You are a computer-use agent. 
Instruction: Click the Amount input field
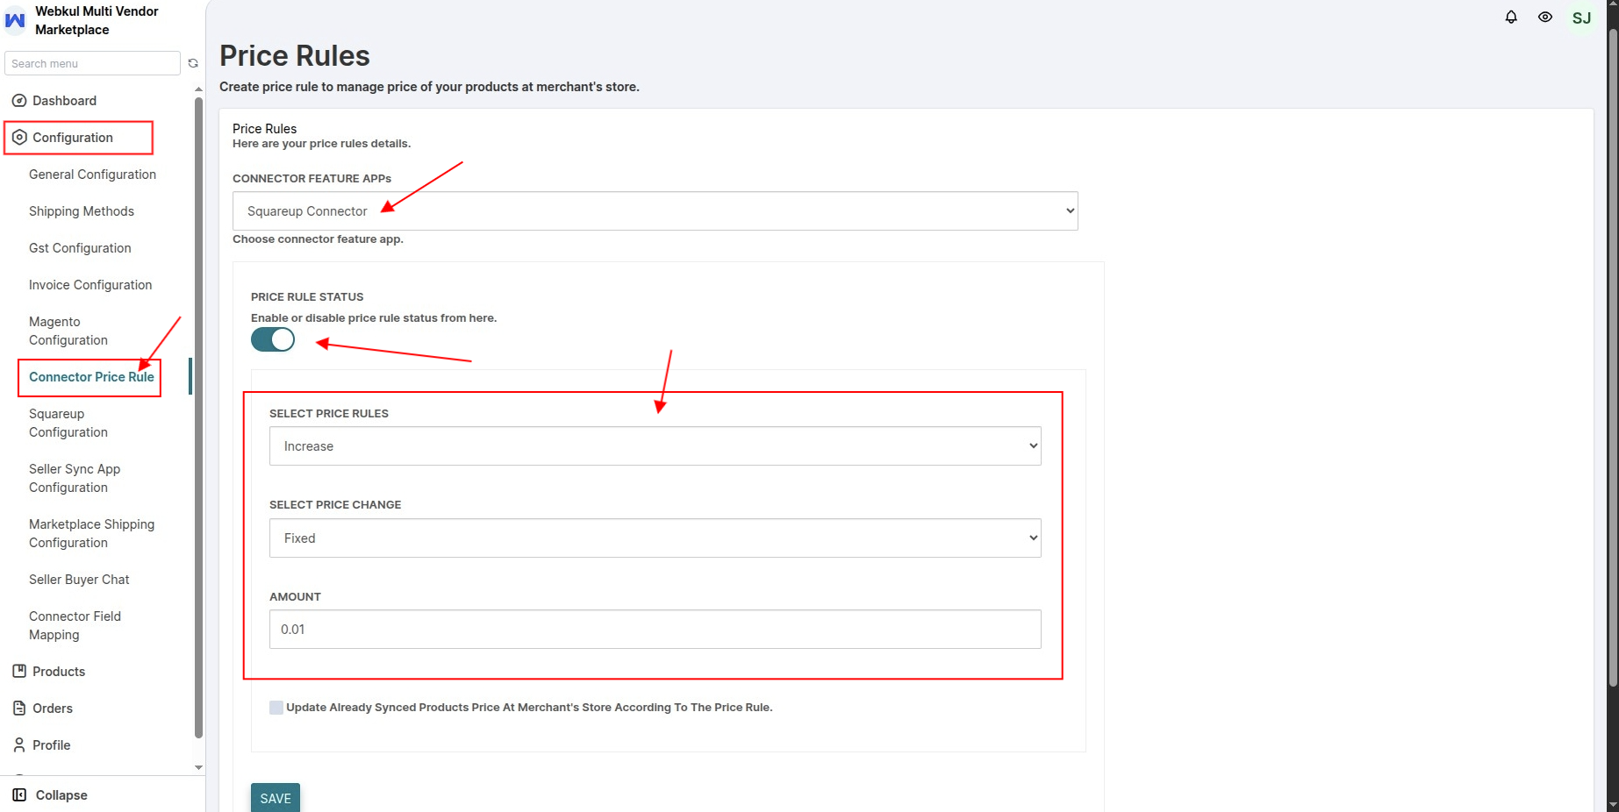point(655,630)
